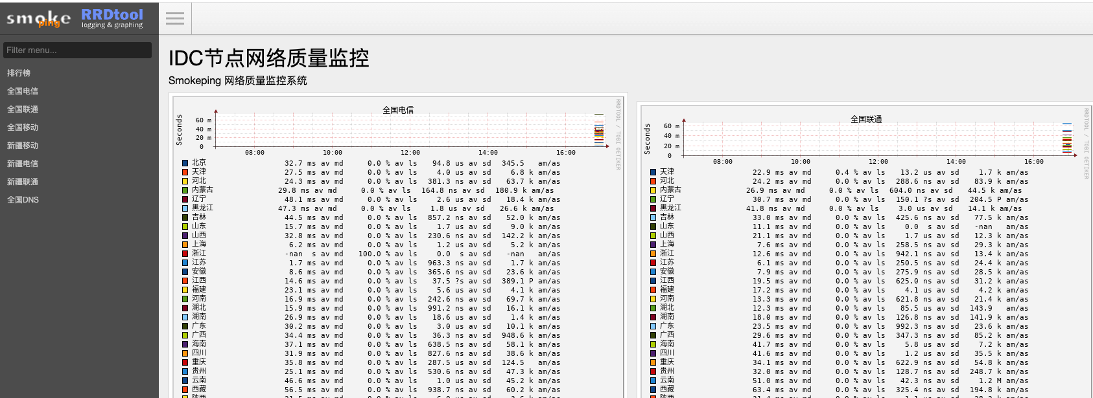Open the 全国DNS menu item
This screenshot has height=398, width=1093.
23,200
